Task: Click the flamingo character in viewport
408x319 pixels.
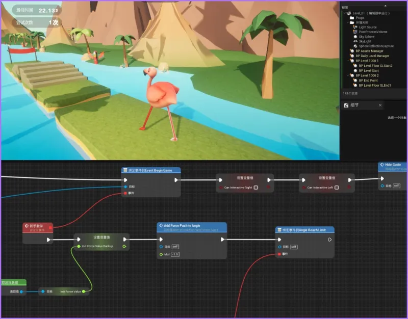Action: click(x=161, y=103)
